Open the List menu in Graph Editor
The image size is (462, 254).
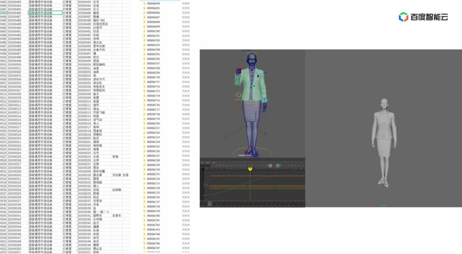(x=202, y=162)
